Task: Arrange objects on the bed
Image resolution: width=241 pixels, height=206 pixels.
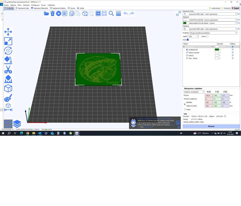Action: pos(64,14)
